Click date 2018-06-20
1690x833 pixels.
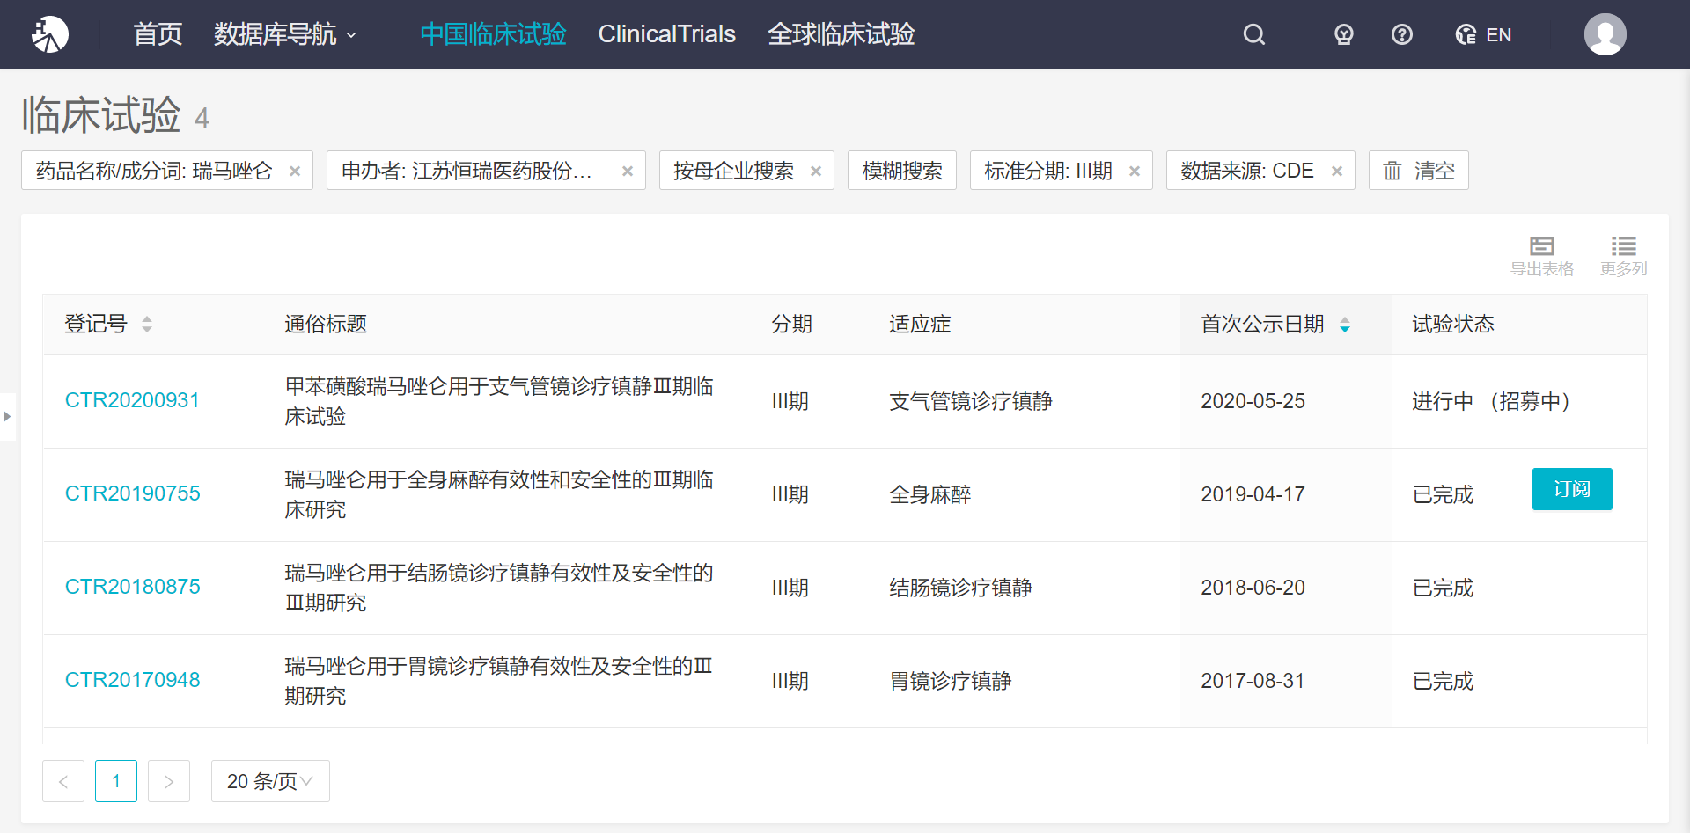(x=1253, y=588)
